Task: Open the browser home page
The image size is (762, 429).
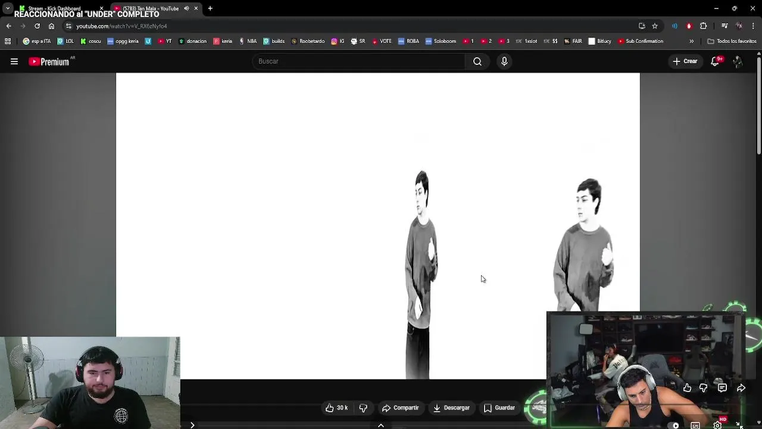Action: click(x=51, y=26)
